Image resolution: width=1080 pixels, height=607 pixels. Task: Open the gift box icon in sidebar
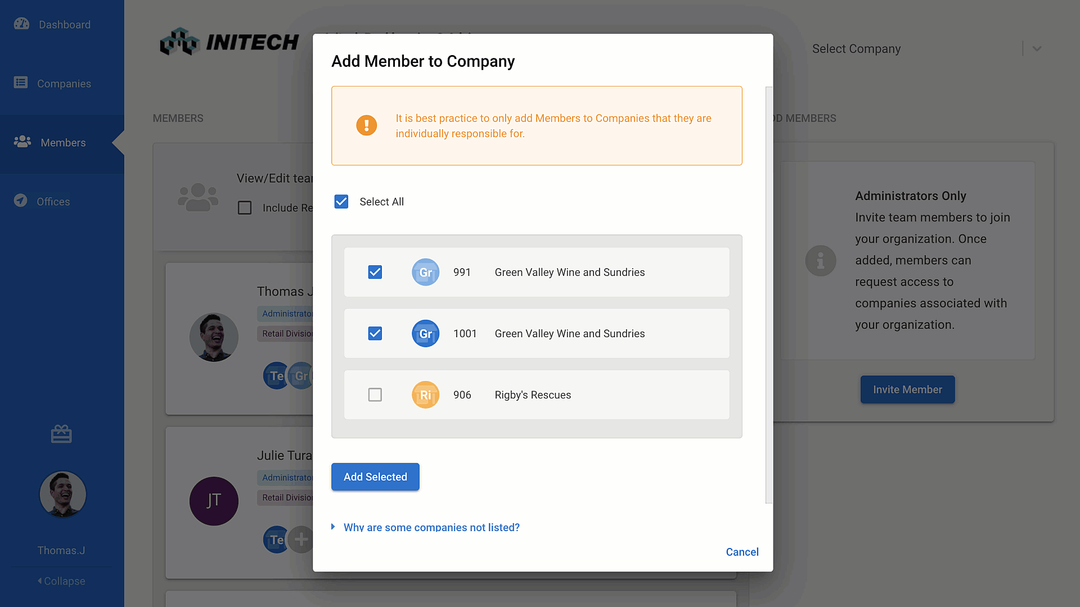click(x=61, y=434)
